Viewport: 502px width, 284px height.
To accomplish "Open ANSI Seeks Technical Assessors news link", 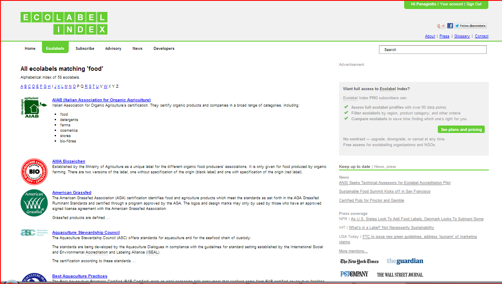I will [x=395, y=183].
